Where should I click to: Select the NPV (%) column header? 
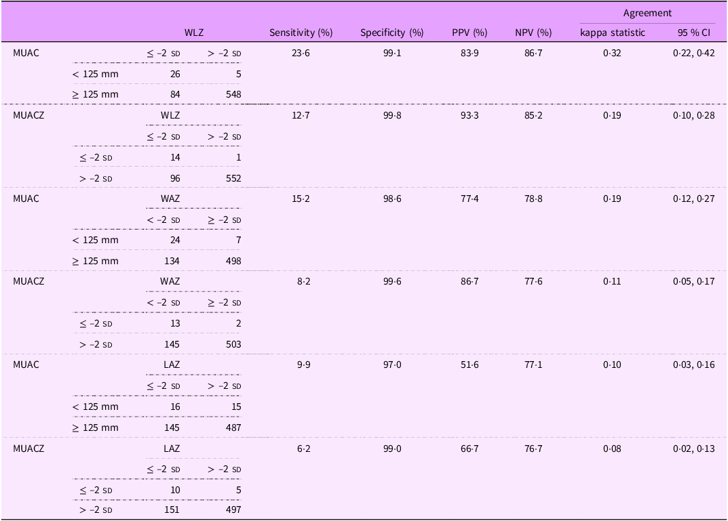click(533, 33)
